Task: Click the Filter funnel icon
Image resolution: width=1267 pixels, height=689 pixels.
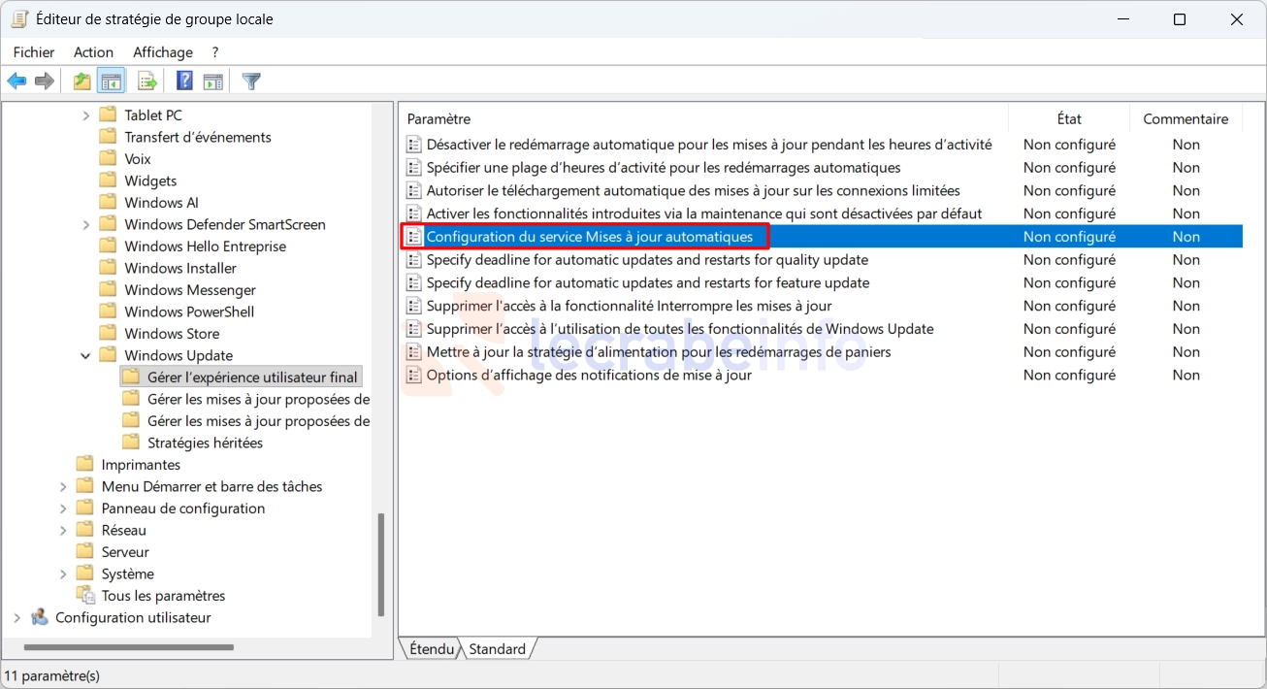Action: pos(252,82)
